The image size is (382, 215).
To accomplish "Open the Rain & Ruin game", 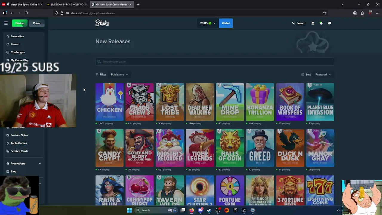I will 110,190.
